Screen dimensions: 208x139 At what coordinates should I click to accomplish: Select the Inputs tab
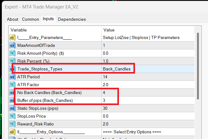point(48,19)
